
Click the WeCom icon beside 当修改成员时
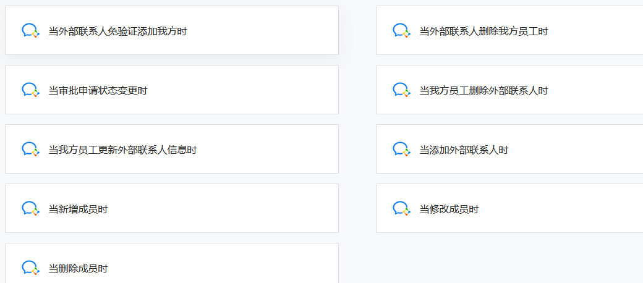[x=401, y=209]
